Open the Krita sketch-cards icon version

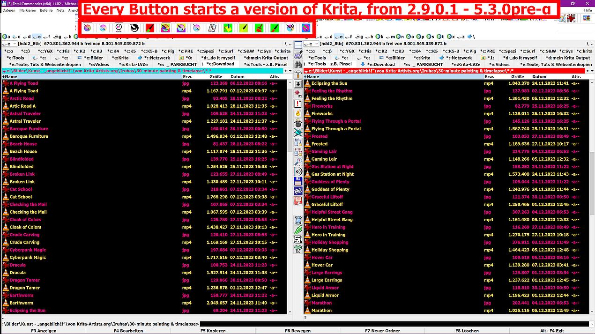pyautogui.click(x=212, y=28)
